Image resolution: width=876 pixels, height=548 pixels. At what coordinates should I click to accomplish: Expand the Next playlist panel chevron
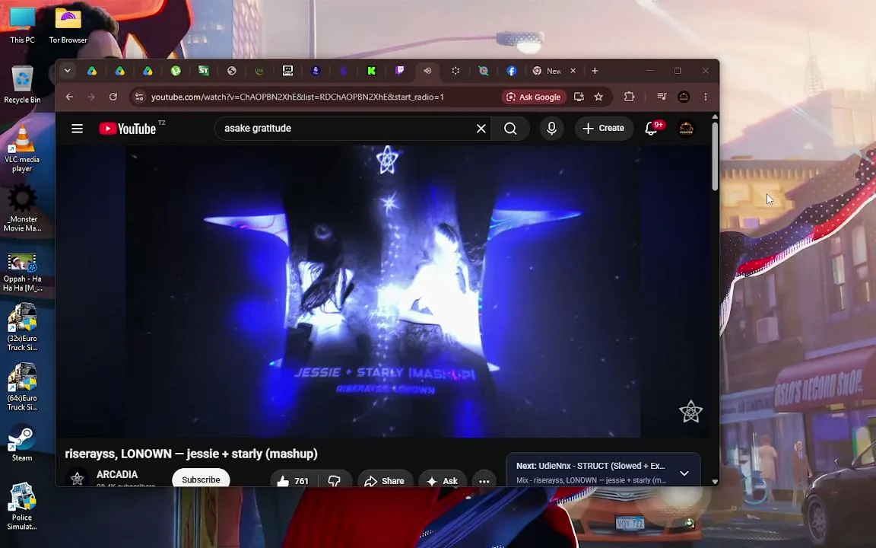pos(684,473)
